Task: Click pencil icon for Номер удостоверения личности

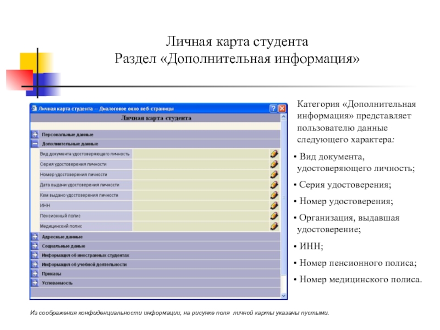Action: click(274, 174)
